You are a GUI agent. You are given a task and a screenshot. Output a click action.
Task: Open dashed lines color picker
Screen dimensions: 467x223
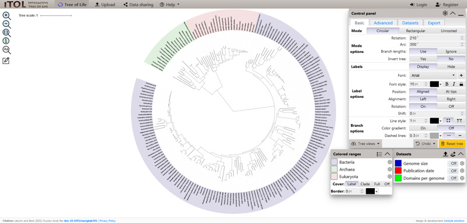(436, 136)
